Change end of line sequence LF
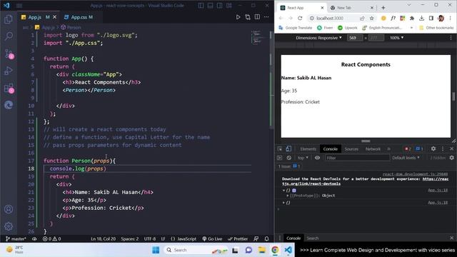The width and height of the screenshot is (457, 257). point(164,238)
